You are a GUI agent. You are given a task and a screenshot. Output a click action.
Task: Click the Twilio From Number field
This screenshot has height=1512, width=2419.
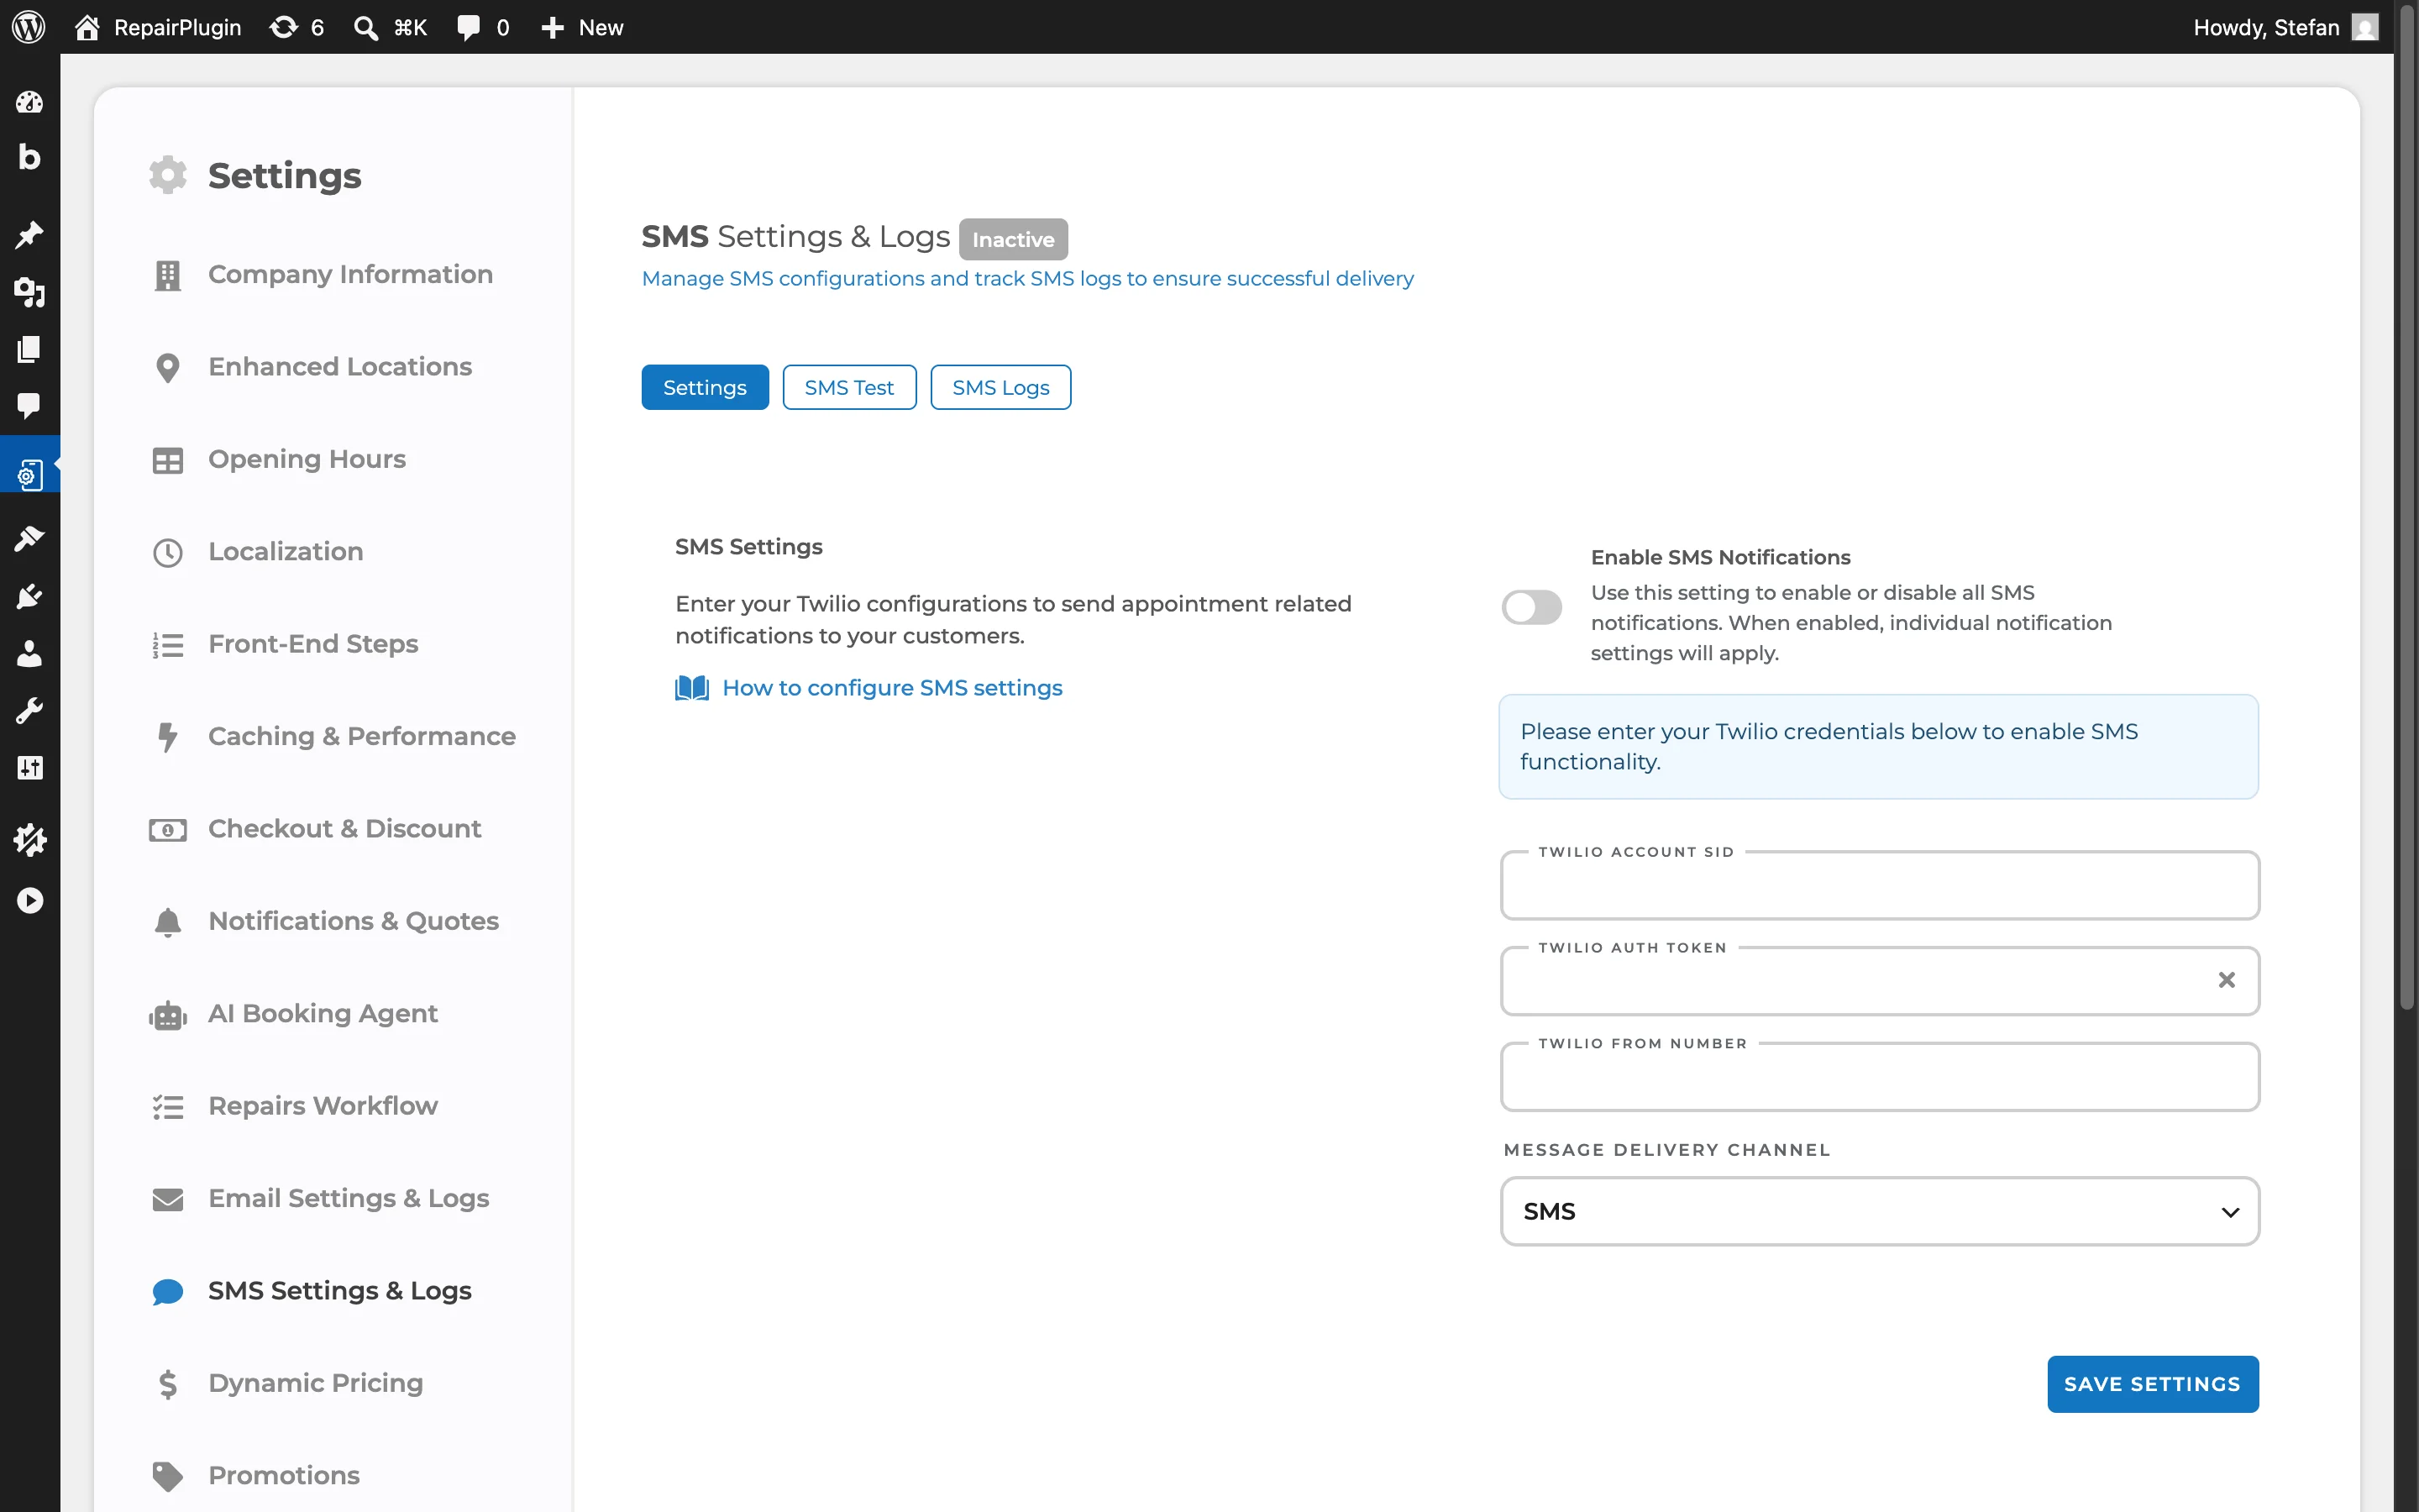coord(1879,1077)
